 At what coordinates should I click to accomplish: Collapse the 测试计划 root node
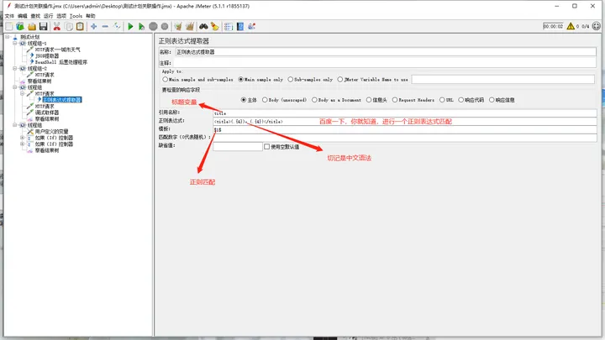point(8,37)
